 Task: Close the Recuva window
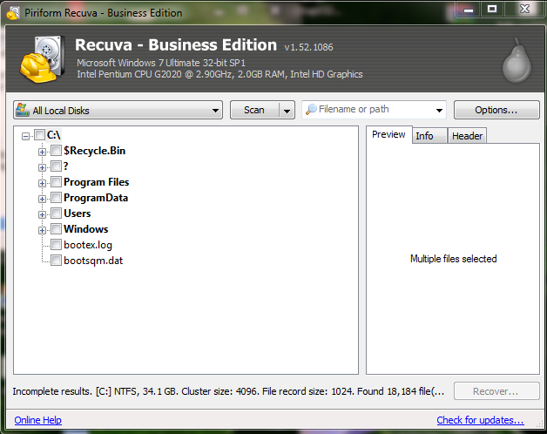pos(524,9)
